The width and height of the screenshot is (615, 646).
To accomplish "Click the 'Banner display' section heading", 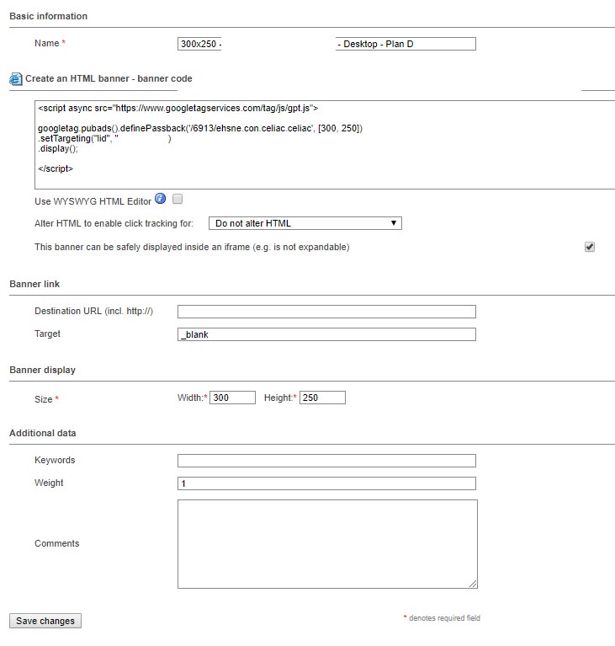I will pyautogui.click(x=42, y=370).
